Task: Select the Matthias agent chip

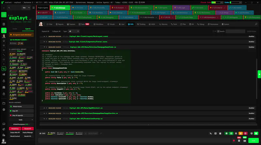Action: (23, 74)
